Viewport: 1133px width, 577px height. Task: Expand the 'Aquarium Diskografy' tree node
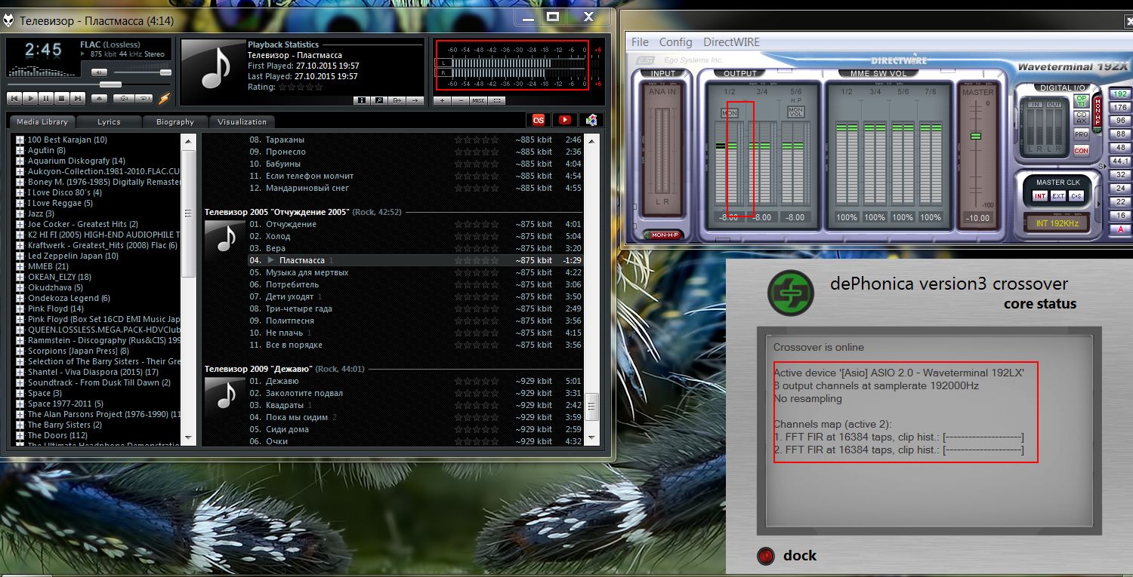click(x=20, y=161)
